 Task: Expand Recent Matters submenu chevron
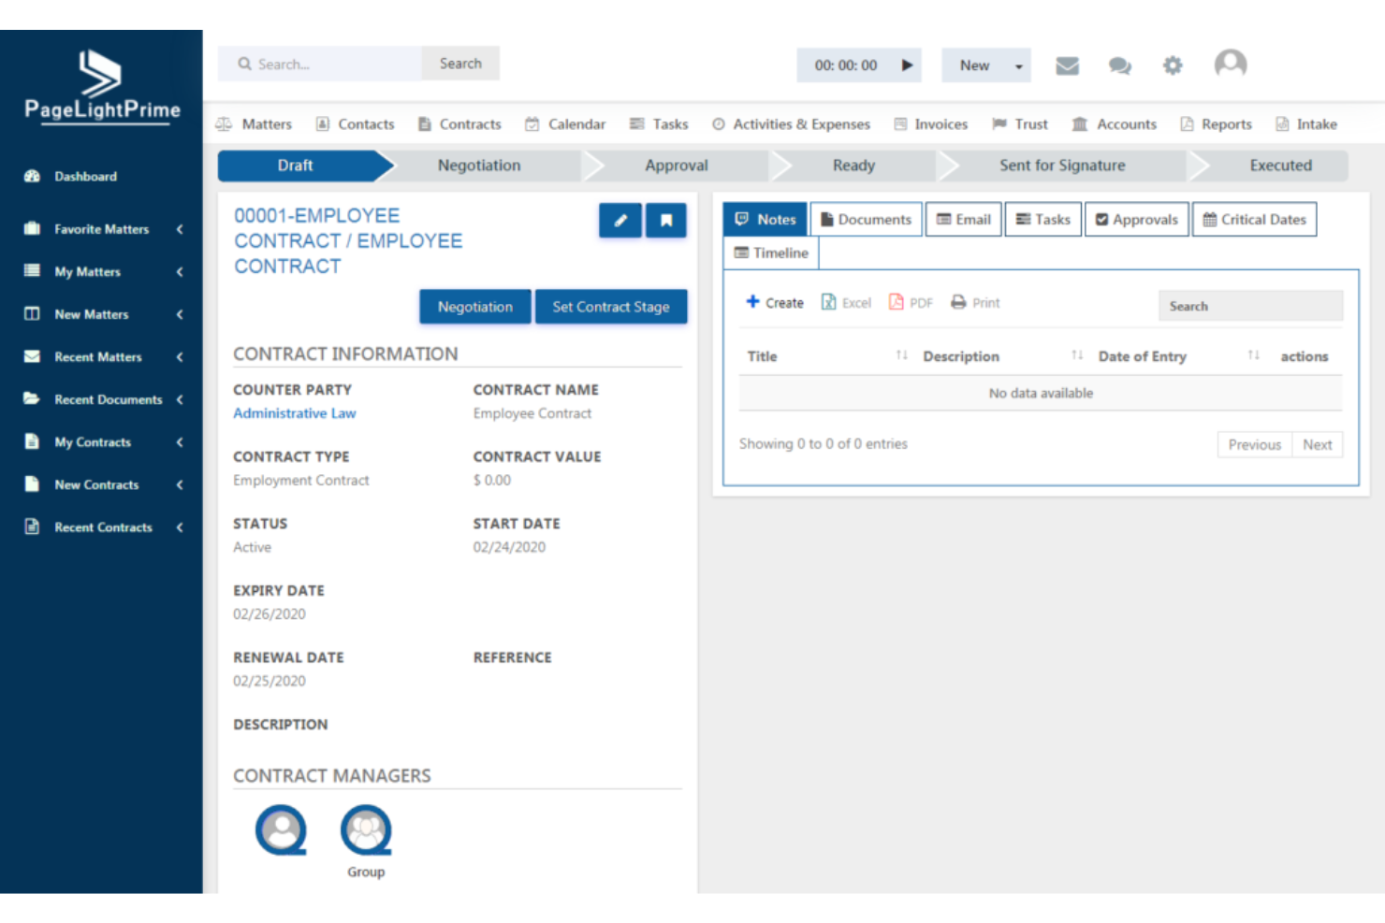pyautogui.click(x=180, y=356)
